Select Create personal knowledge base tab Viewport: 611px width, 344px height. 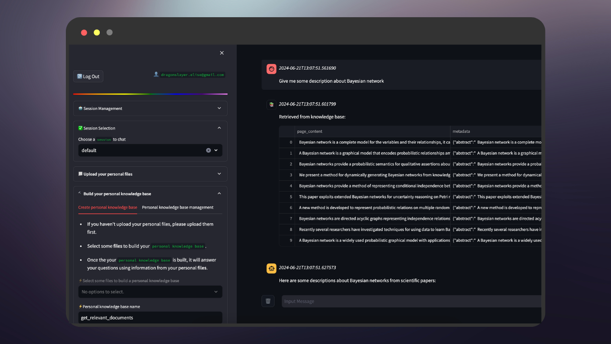pos(107,207)
